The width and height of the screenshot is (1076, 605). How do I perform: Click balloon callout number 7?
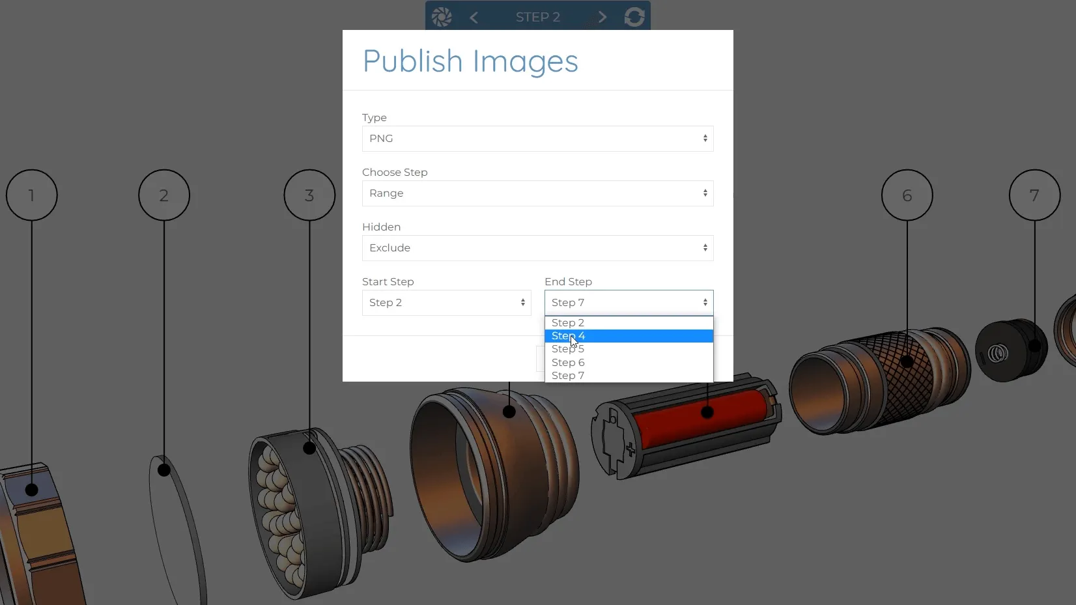tap(1035, 195)
